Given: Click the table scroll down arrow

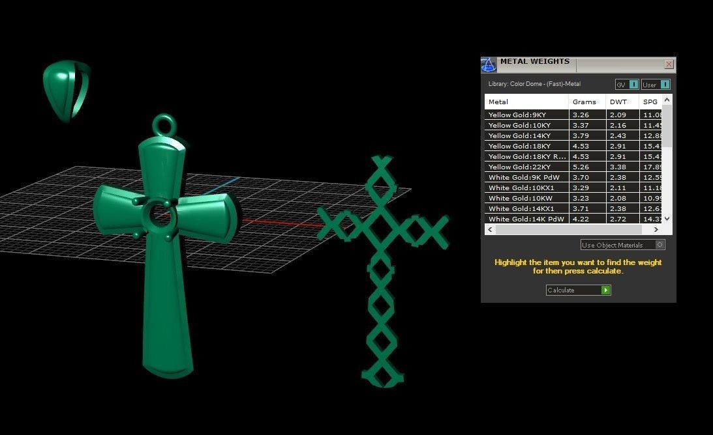Looking at the screenshot, I should (x=667, y=218).
